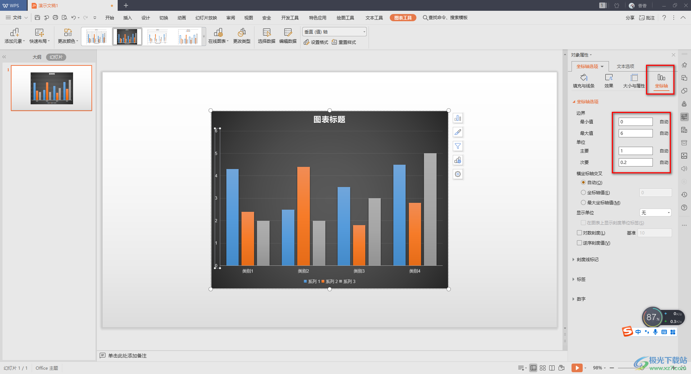691x374 pixels.
Task: Select the 最大坐标轴值(M) radio button
Action: [x=583, y=203]
